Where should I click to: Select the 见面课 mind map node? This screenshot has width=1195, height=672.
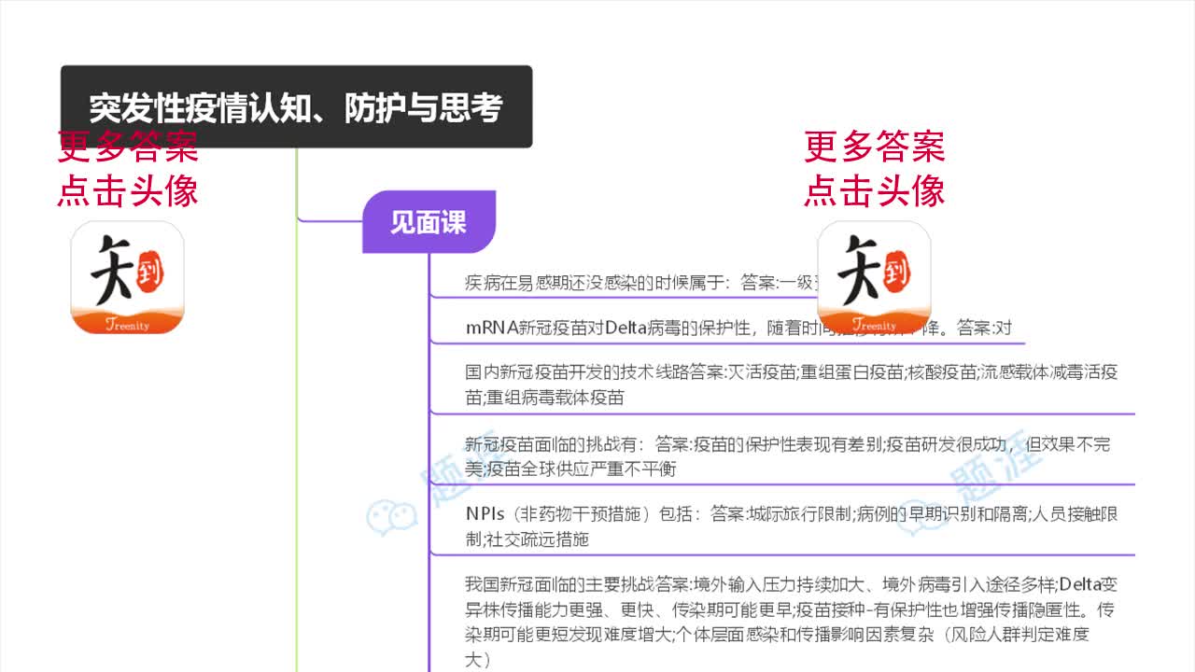click(x=429, y=222)
